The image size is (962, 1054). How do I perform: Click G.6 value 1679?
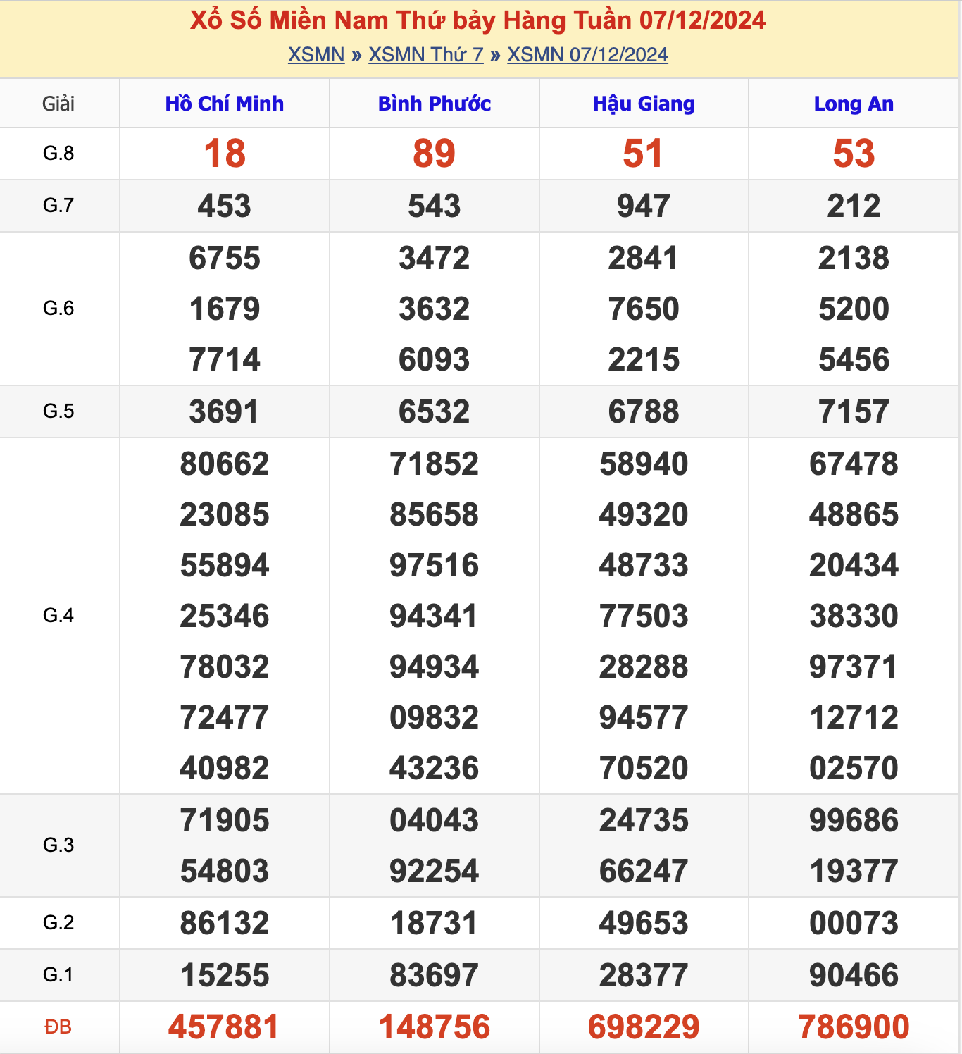pos(225,309)
